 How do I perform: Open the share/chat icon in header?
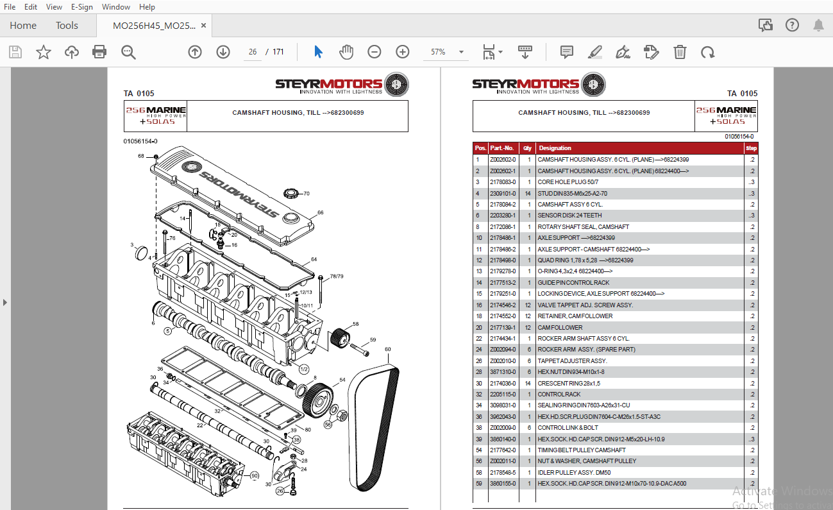point(765,26)
